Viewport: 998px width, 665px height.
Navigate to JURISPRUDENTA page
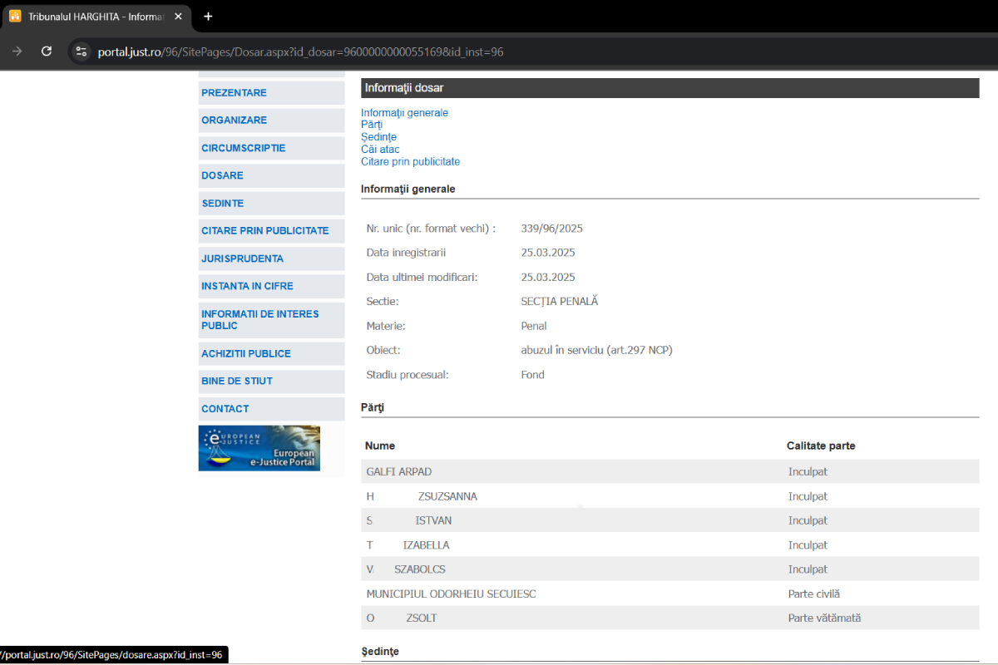tap(242, 259)
